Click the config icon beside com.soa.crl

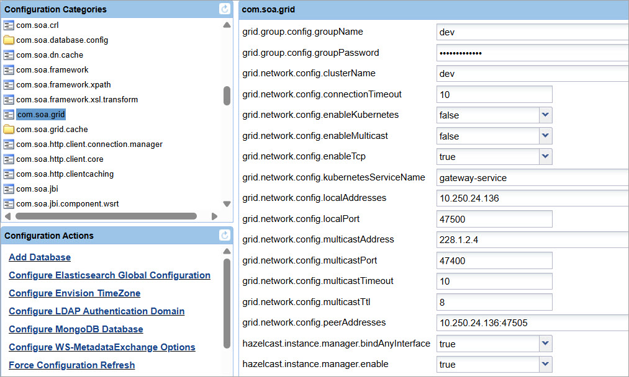[x=9, y=25]
